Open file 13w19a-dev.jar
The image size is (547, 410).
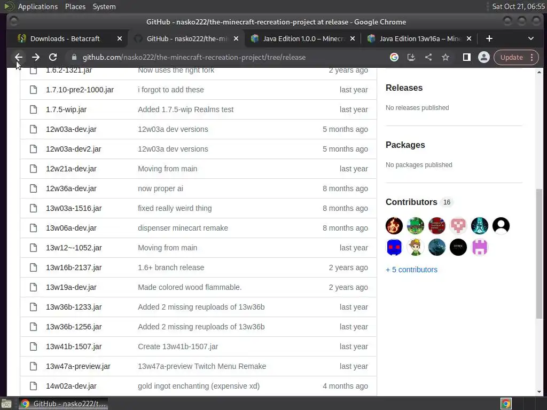click(x=71, y=287)
